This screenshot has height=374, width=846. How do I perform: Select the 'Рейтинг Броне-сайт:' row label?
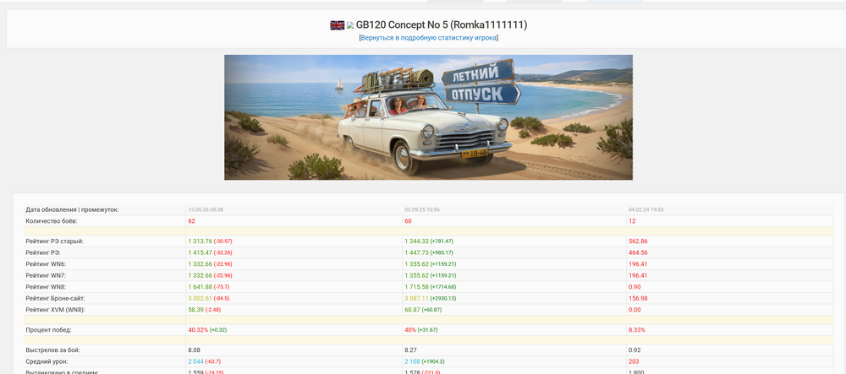(x=56, y=298)
